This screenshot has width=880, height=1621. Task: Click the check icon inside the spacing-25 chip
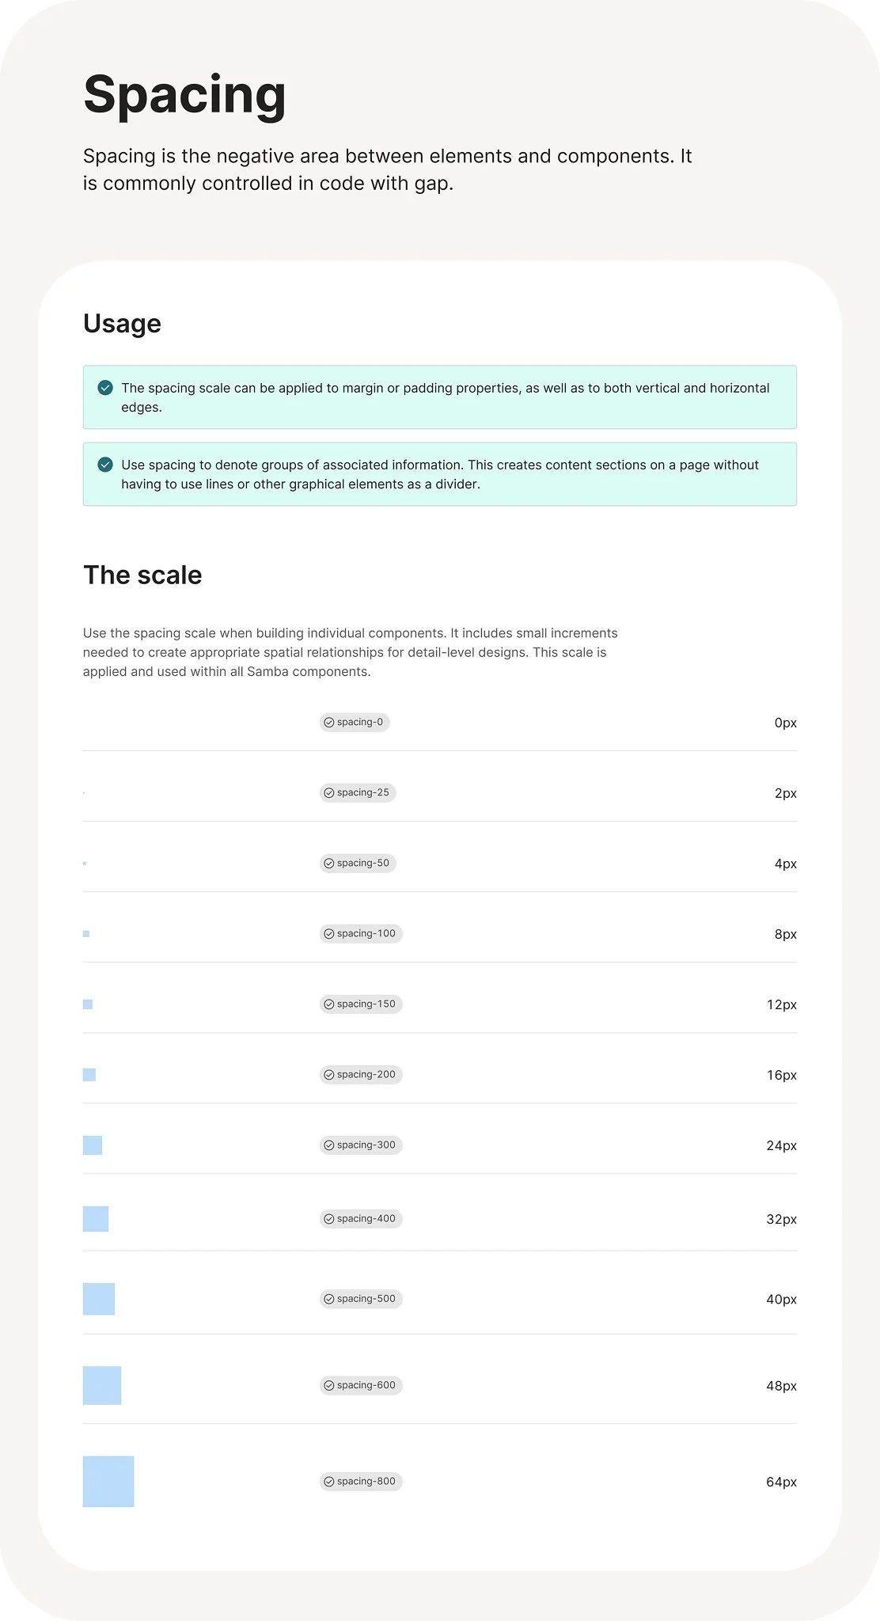329,793
